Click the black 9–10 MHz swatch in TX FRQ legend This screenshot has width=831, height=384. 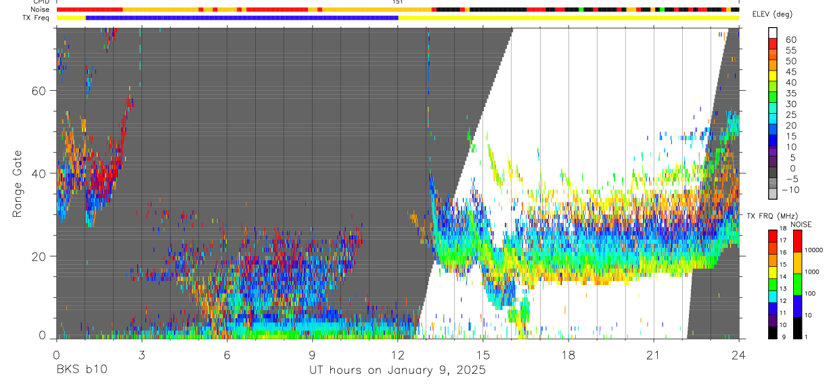(x=773, y=332)
